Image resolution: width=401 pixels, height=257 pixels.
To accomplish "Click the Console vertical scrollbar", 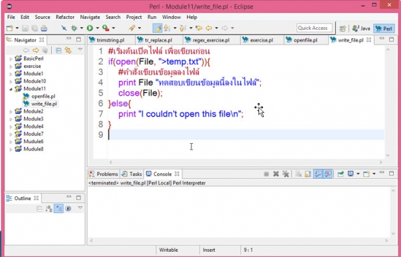I will click(x=393, y=212).
